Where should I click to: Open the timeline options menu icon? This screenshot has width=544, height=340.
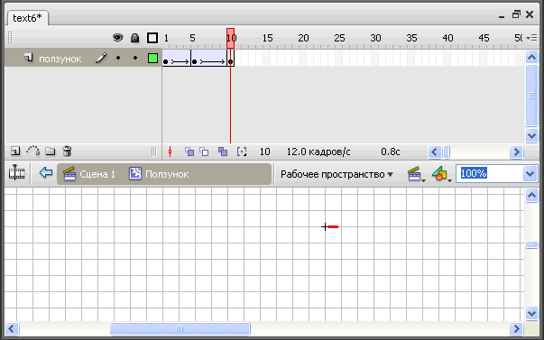(x=531, y=38)
